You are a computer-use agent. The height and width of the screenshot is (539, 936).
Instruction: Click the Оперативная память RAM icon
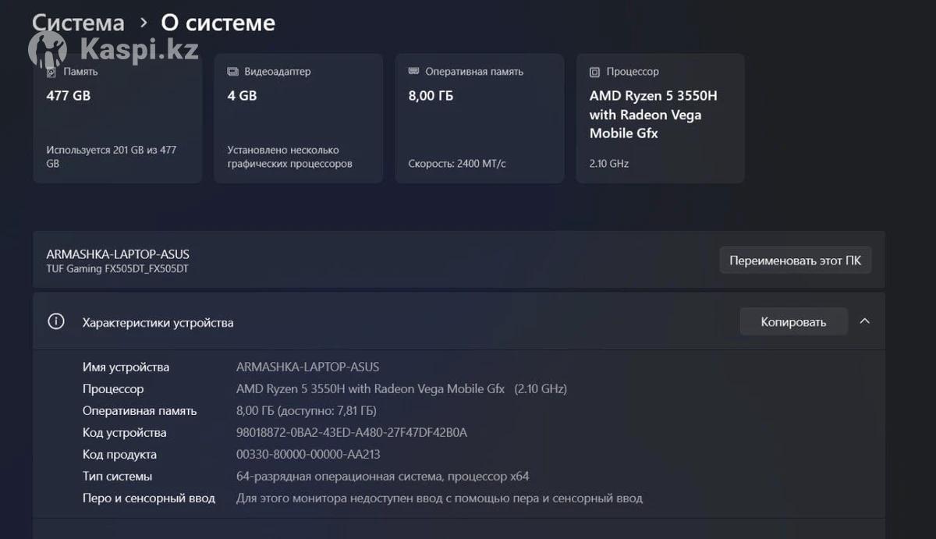[413, 72]
